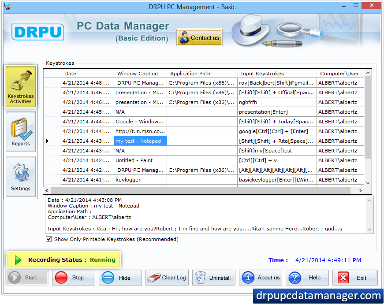Minimize the DRPU PC Management window
Image resolution: width=384 pixels, height=304 pixels.
click(x=344, y=6)
